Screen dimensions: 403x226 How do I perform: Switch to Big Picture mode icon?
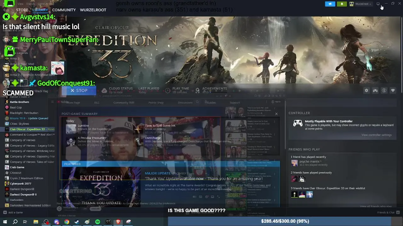(378, 4)
